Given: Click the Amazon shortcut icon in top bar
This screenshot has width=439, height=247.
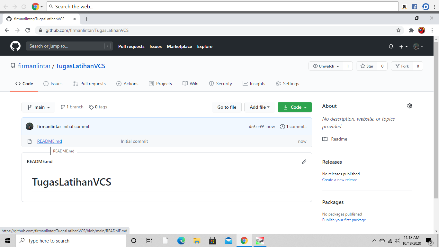Looking at the screenshot, I should (404, 6).
